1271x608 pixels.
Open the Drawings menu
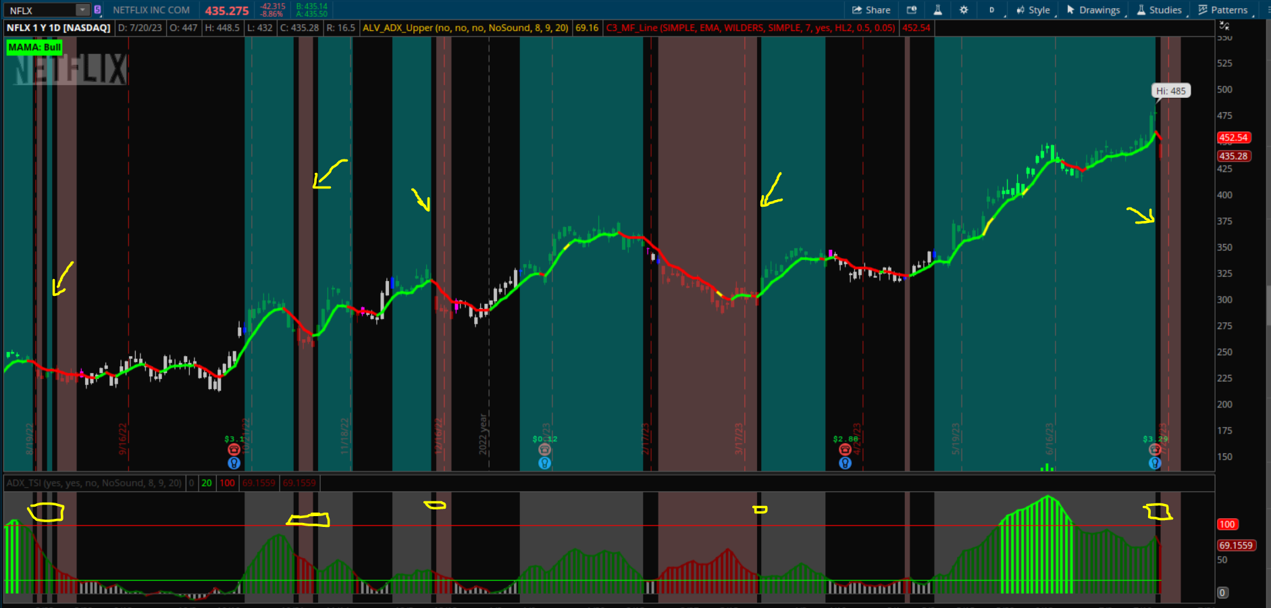tap(1093, 10)
